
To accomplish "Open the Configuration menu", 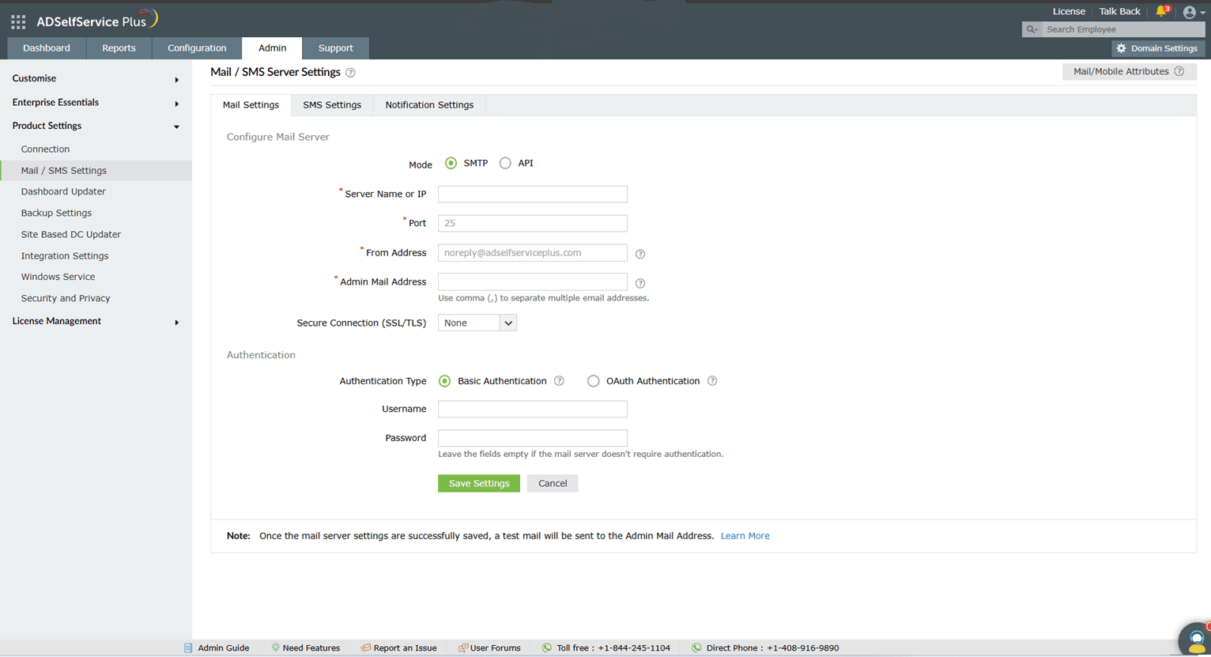I will coord(196,47).
